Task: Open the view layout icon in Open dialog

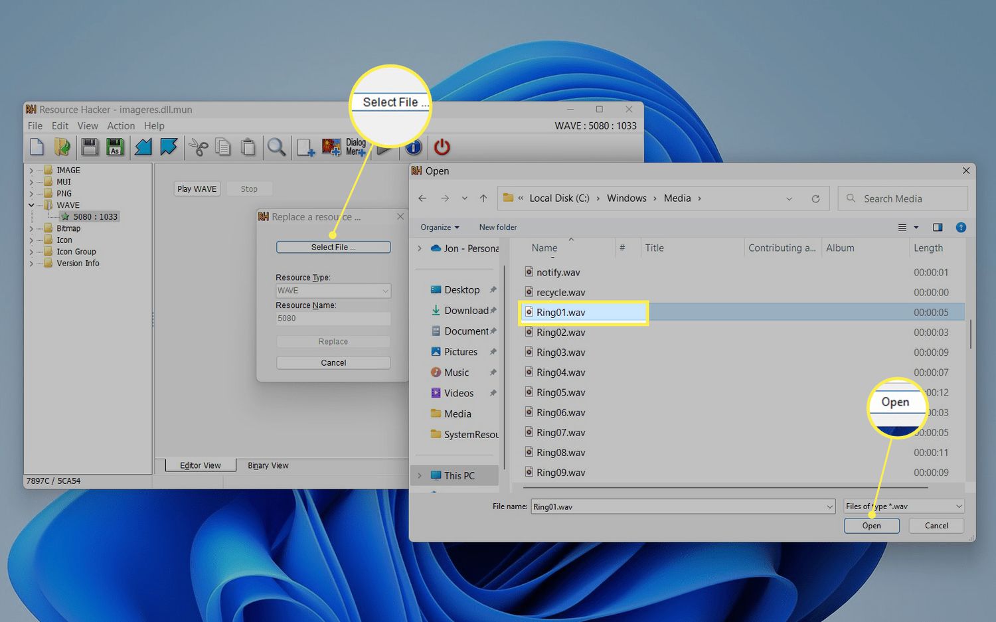Action: pos(902,227)
